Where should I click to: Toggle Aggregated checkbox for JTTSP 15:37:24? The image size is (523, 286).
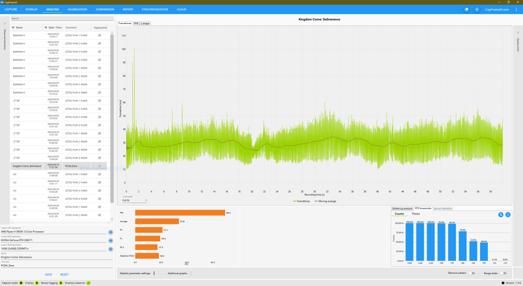pos(99,134)
